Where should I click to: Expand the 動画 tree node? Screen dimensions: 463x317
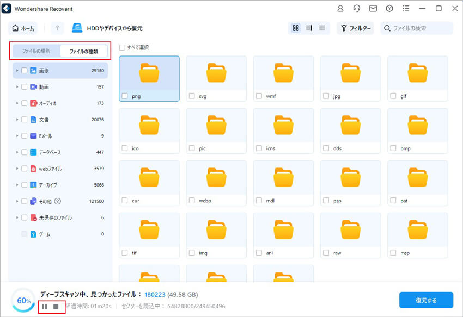[17, 86]
